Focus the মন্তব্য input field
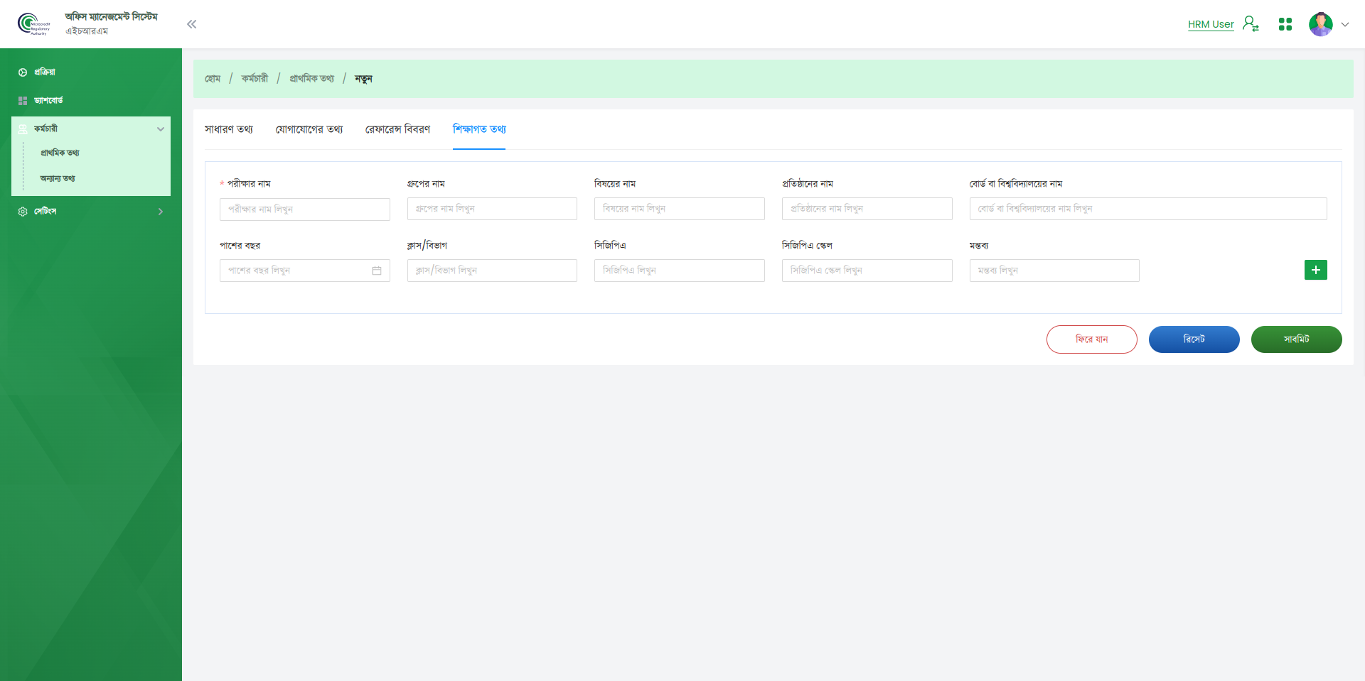The image size is (1365, 681). (x=1054, y=271)
